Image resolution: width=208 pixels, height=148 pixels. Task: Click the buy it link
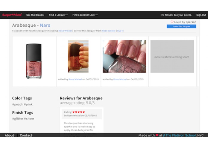(120, 31)
